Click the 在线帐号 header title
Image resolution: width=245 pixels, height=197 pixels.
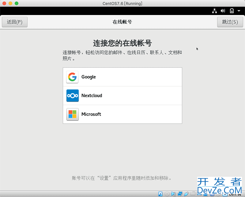pos(122,22)
